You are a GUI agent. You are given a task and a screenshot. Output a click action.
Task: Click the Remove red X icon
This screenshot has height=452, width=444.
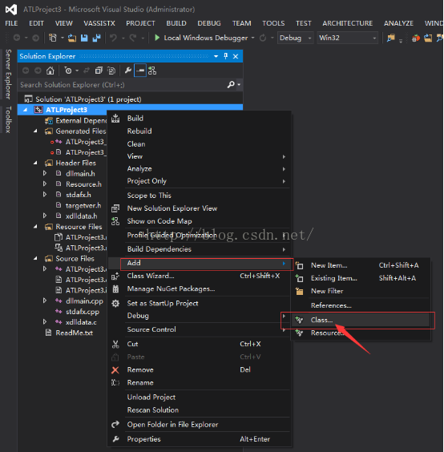[x=115, y=369]
